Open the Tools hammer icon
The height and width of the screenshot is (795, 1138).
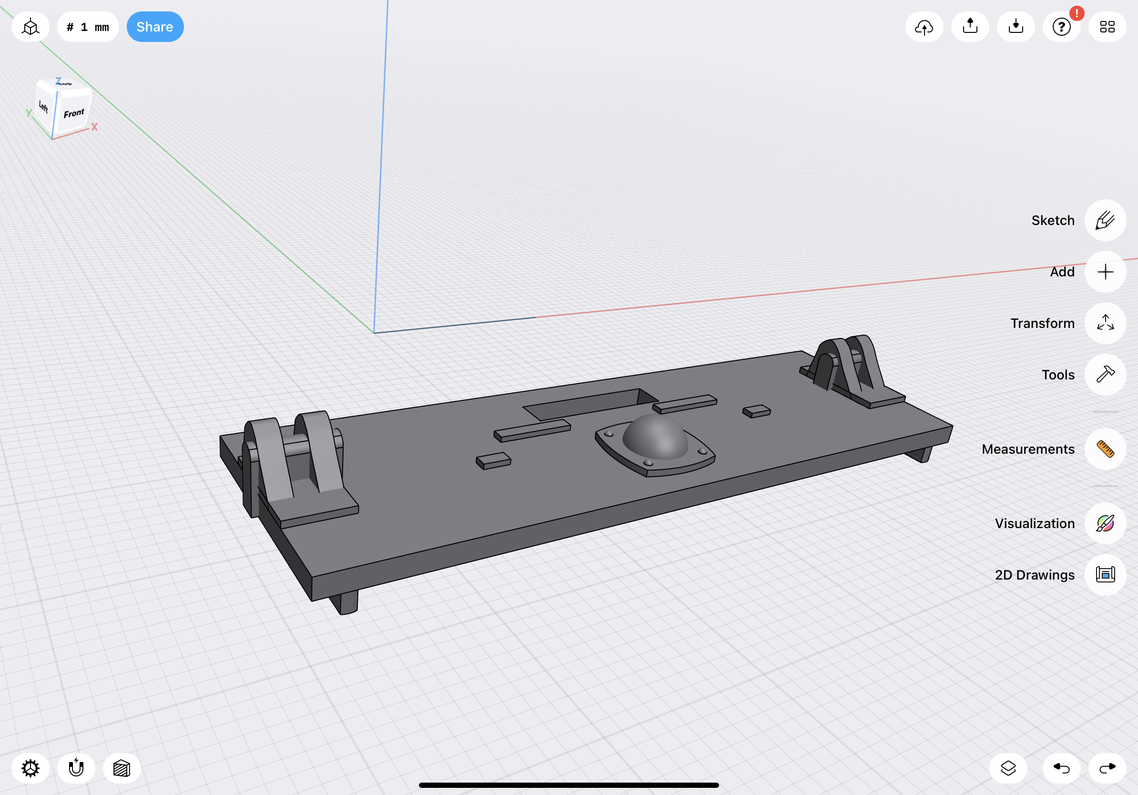[x=1105, y=375]
